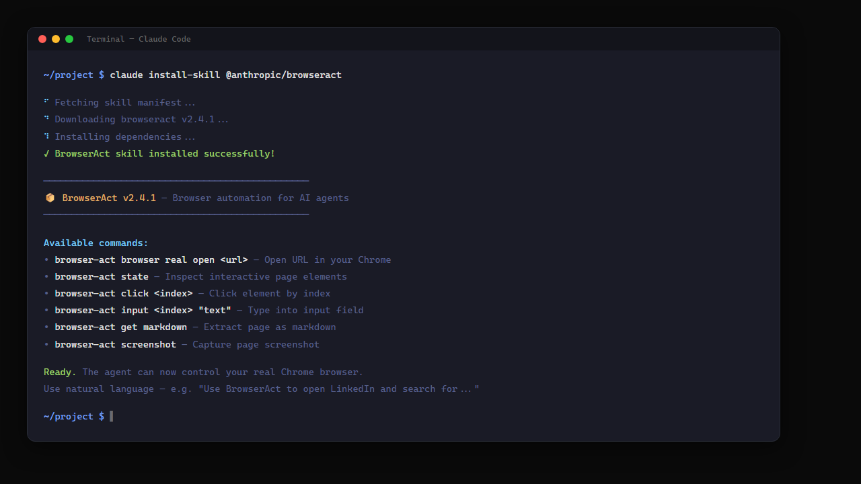Click the spinner glyph before 'Installing dependencies'
The height and width of the screenshot is (484, 861).
point(46,136)
